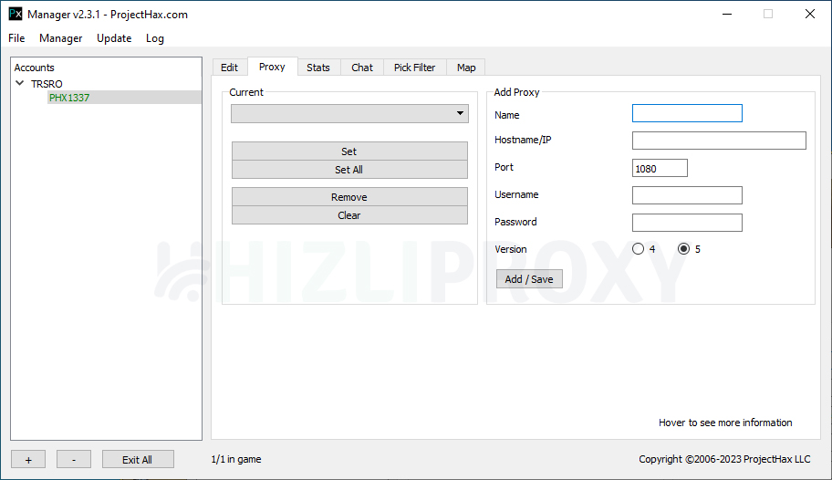Screen dimensions: 832x480
Task: Select version 4 radio button
Action: (639, 249)
